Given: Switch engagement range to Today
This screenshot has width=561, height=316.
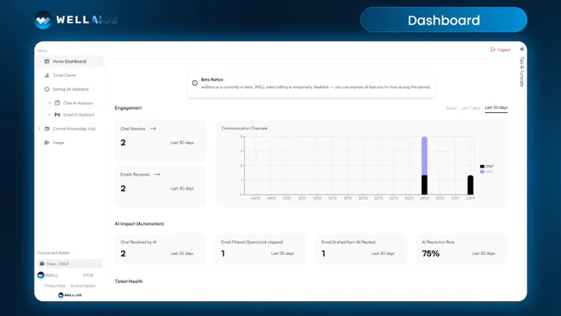Looking at the screenshot, I should tap(450, 108).
